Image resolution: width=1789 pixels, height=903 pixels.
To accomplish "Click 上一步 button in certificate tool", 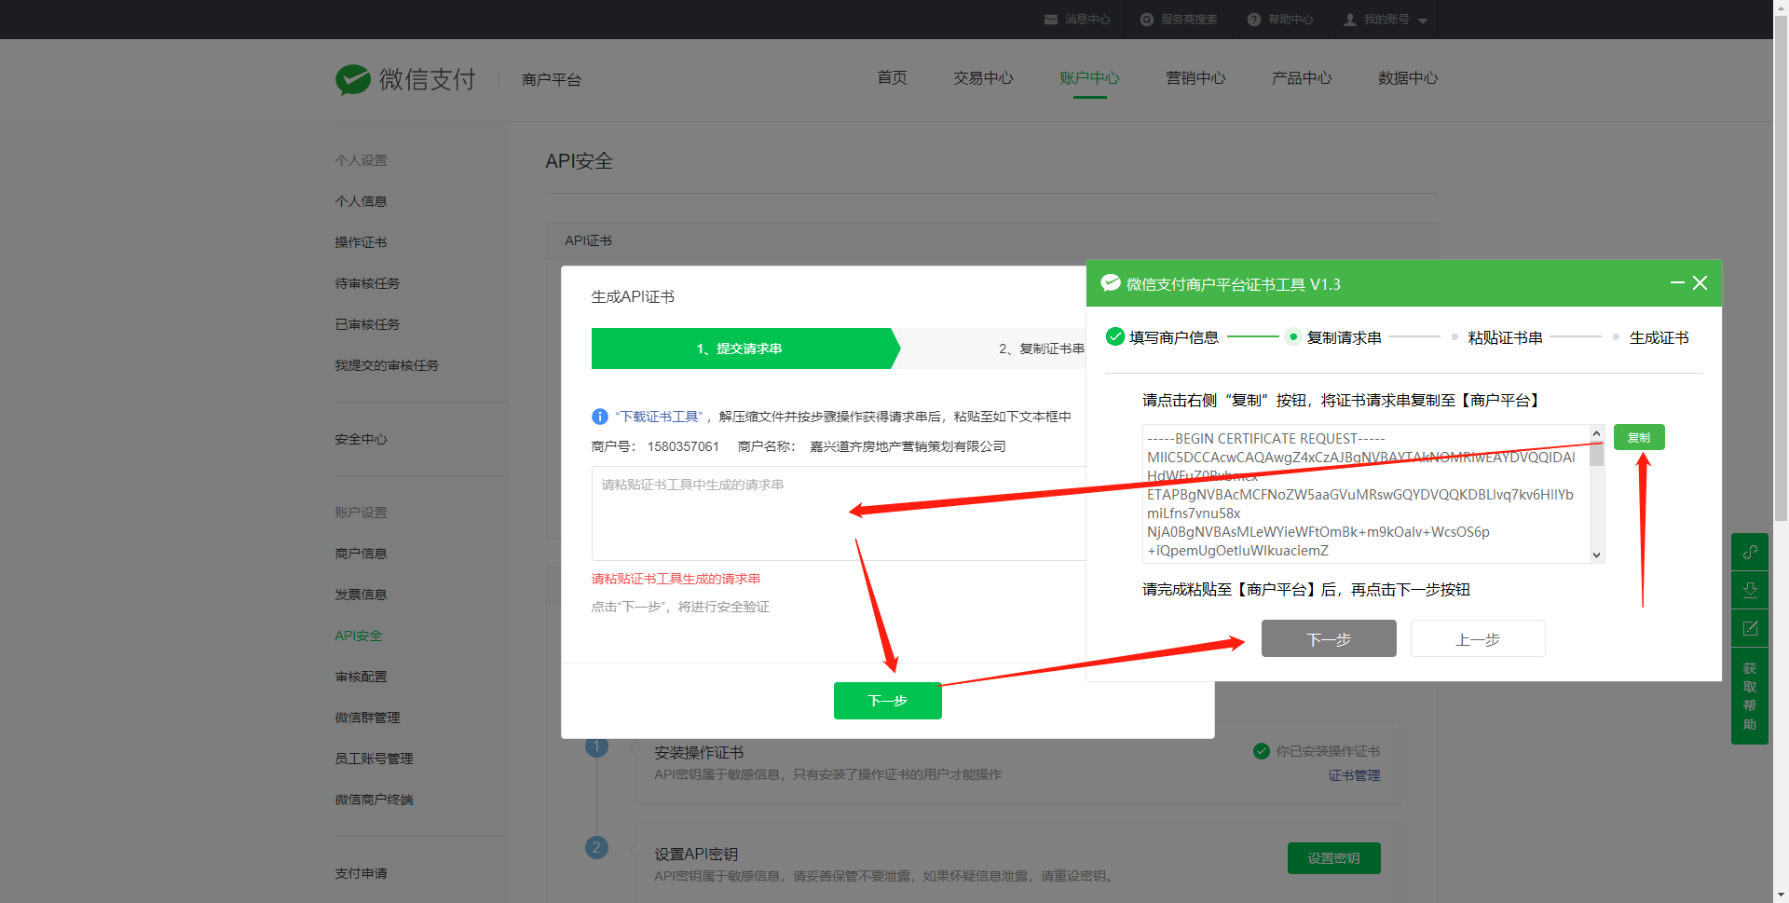I will (1478, 638).
